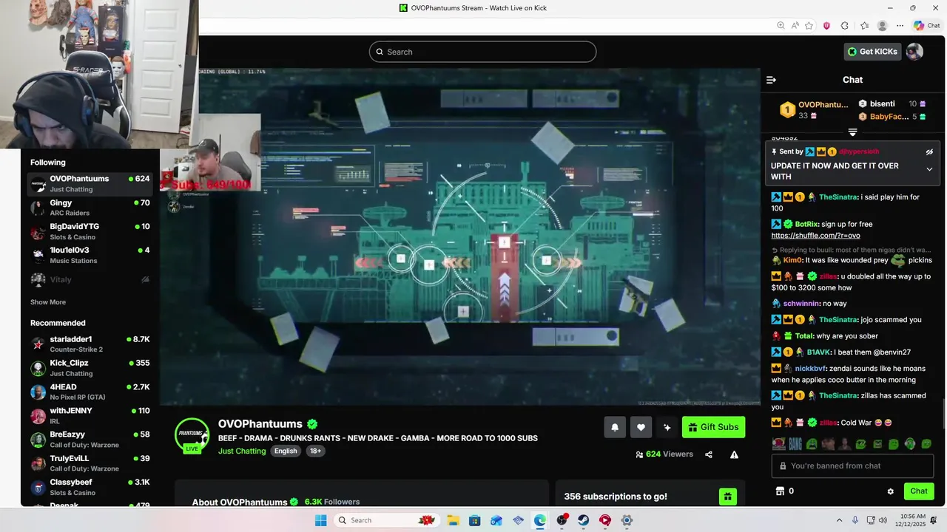The image size is (947, 532).
Task: Activate the browser Read Aloud icon
Action: pos(795,26)
